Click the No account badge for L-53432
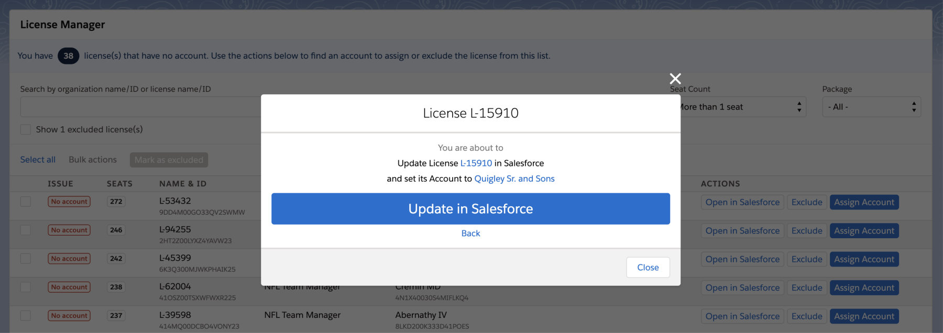This screenshot has width=943, height=333. coord(69,202)
